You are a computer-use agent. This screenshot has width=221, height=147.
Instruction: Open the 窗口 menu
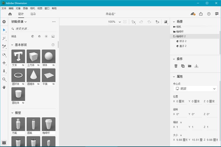[47, 8]
